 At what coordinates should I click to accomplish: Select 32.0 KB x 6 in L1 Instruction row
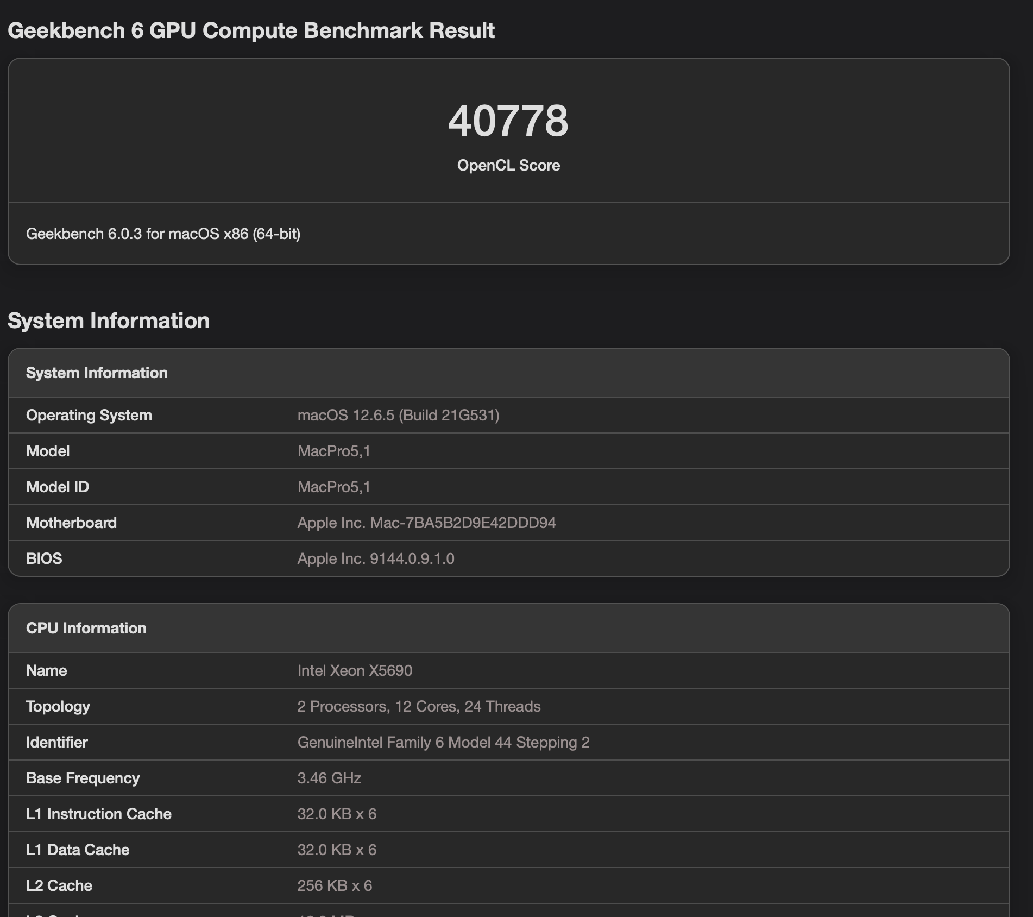337,814
